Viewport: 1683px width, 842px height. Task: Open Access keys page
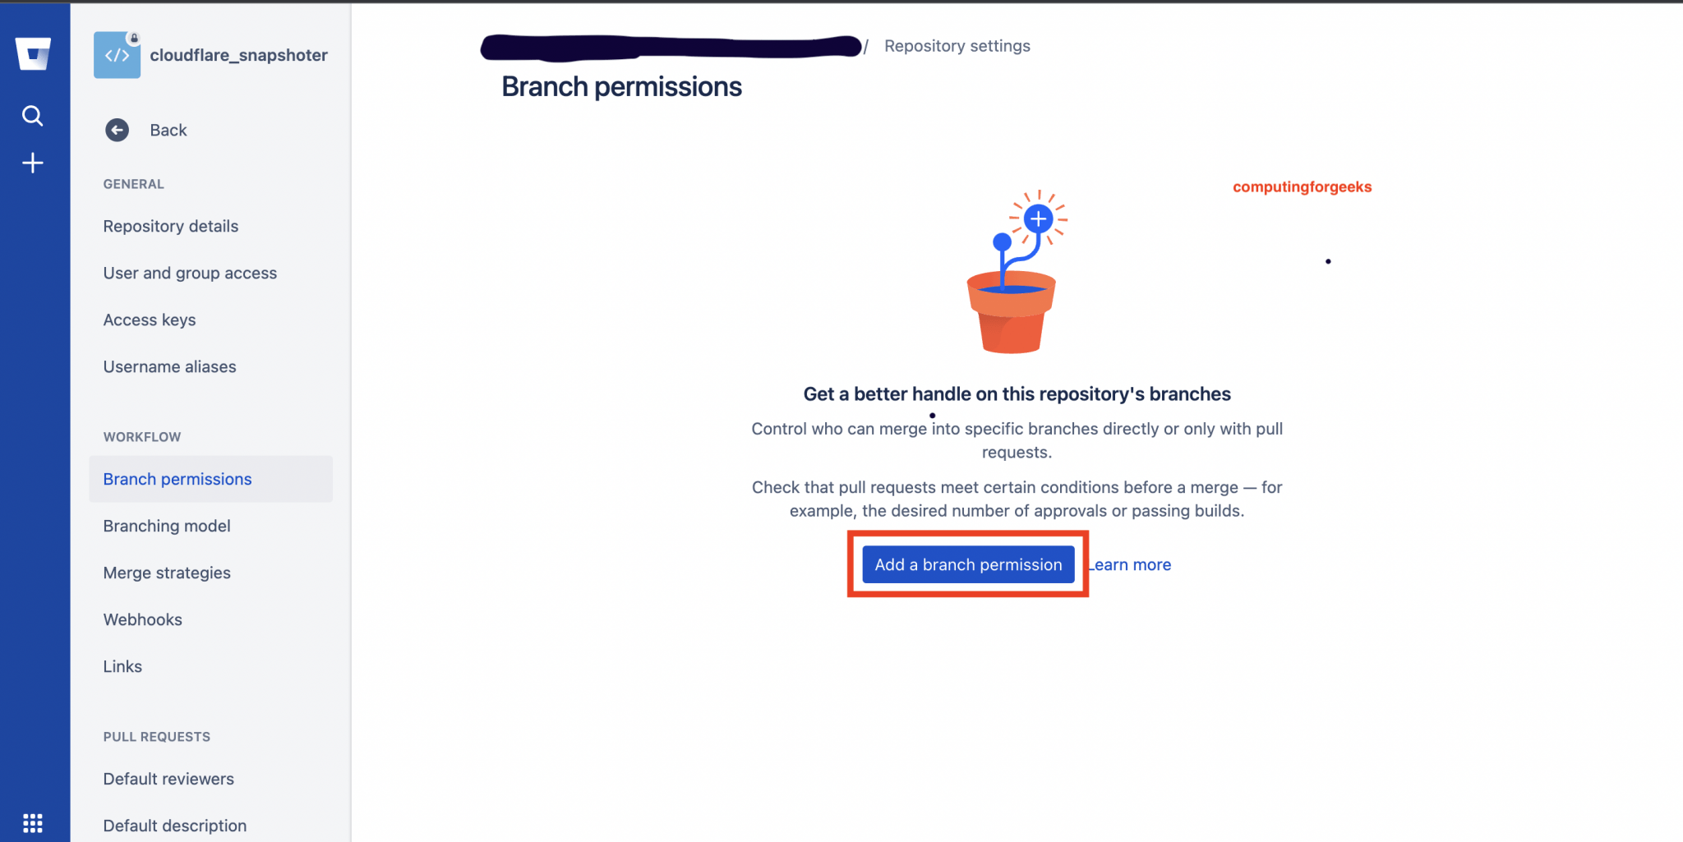coord(150,320)
